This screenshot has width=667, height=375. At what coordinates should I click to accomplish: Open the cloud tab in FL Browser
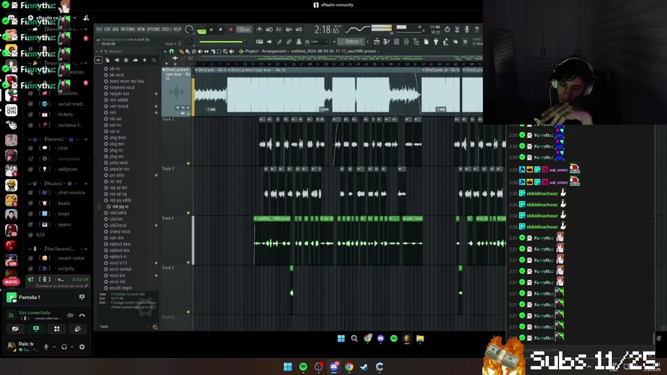(135, 60)
